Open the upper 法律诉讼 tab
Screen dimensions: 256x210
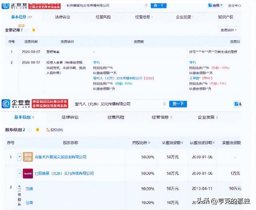[62, 17]
